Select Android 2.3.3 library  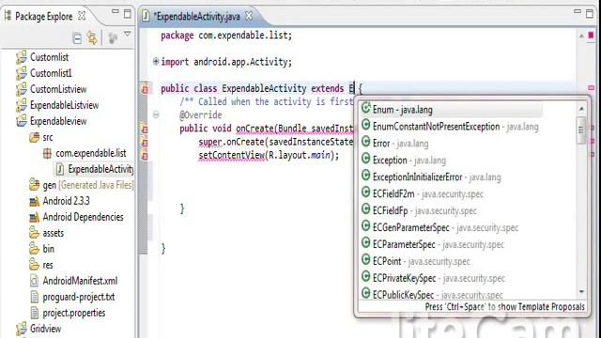(66, 201)
